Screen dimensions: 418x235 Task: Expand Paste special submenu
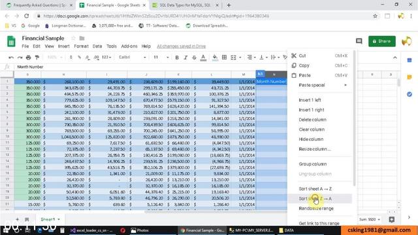[320, 86]
